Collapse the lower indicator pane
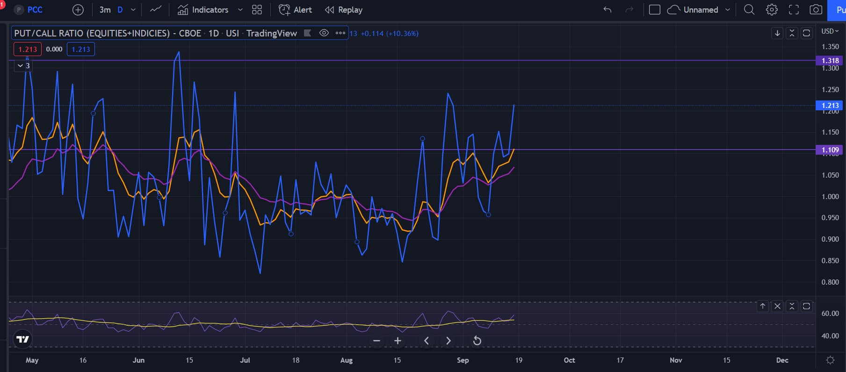 point(792,306)
